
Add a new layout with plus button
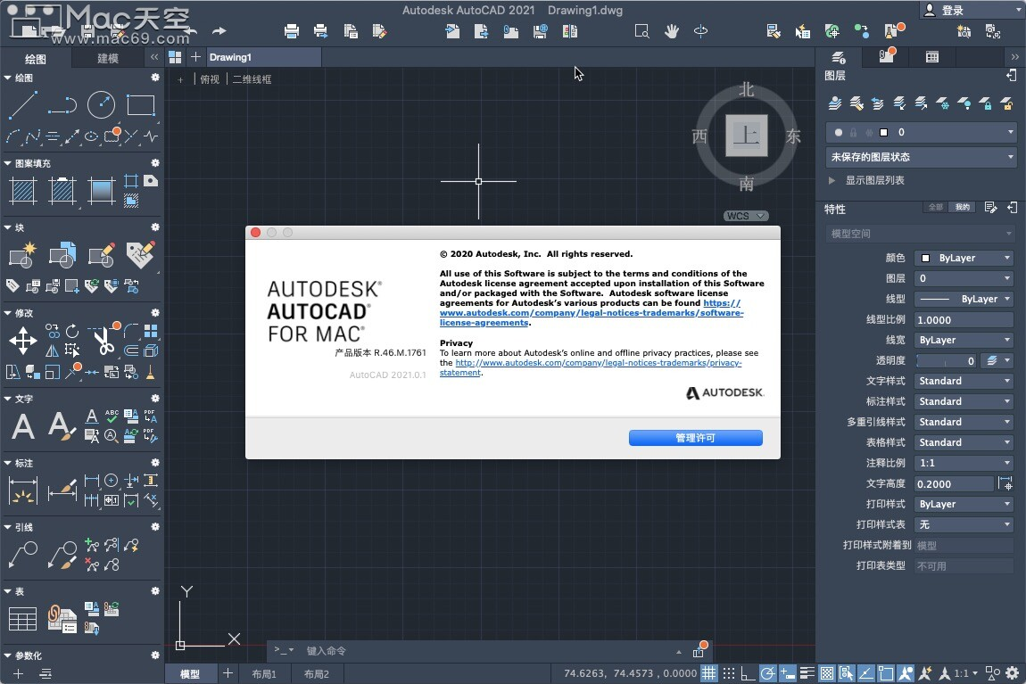click(x=228, y=673)
